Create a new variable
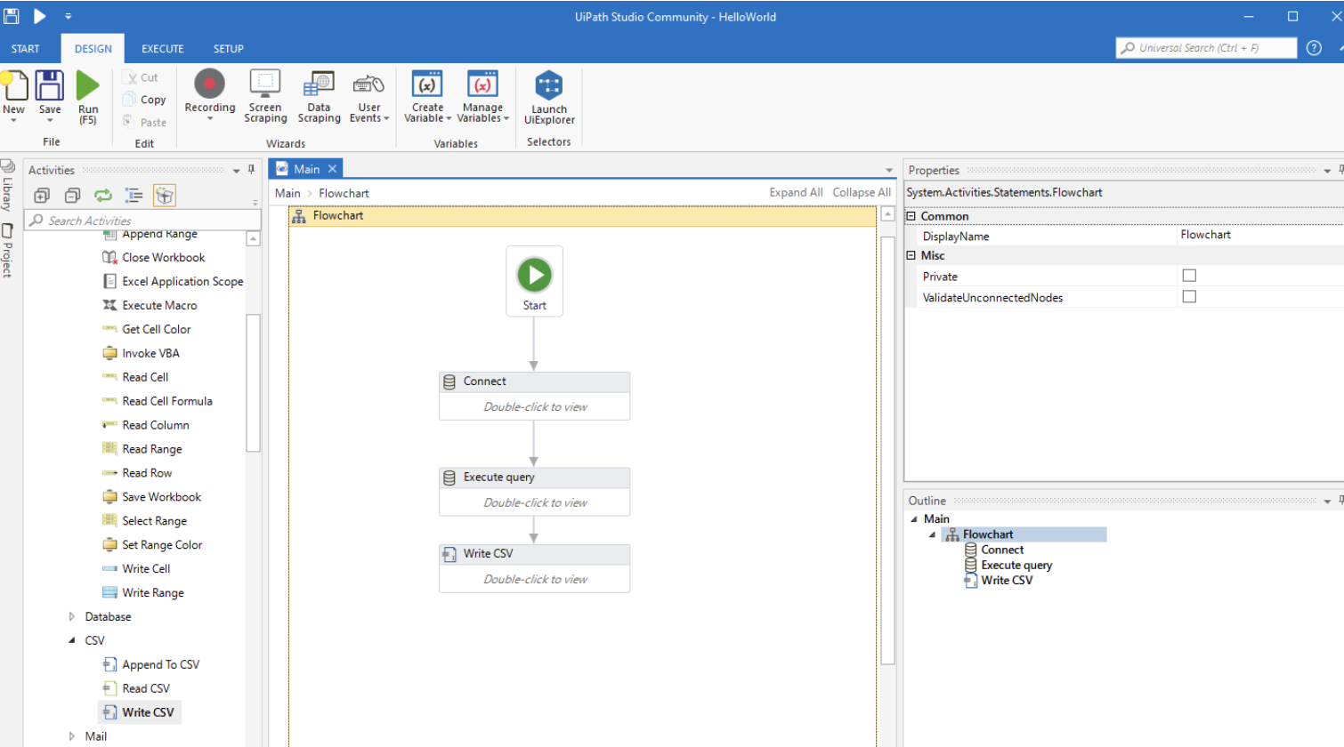The height and width of the screenshot is (747, 1344). (426, 95)
